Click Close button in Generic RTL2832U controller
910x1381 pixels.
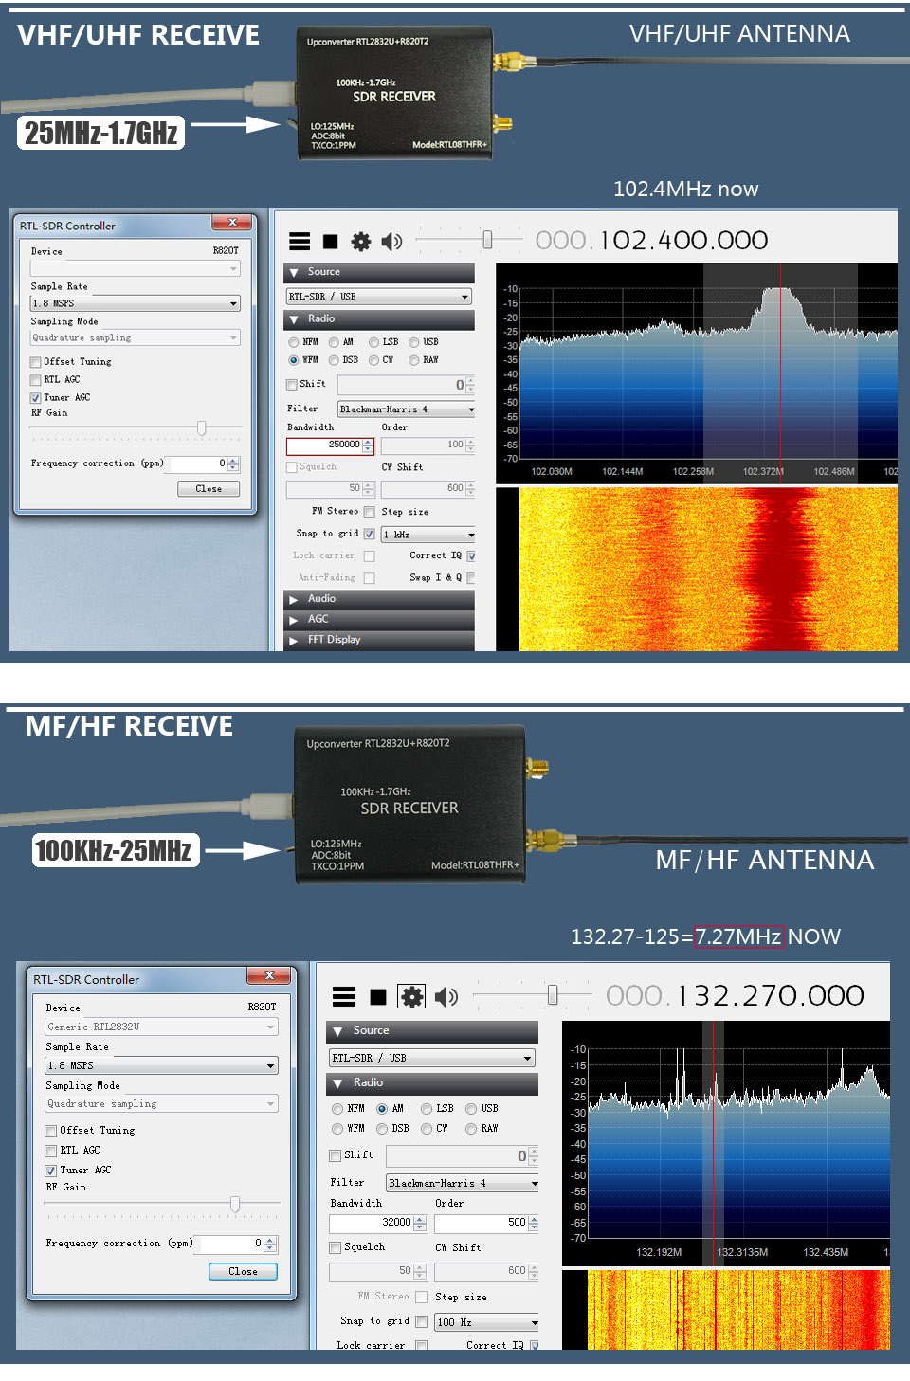(x=243, y=1271)
